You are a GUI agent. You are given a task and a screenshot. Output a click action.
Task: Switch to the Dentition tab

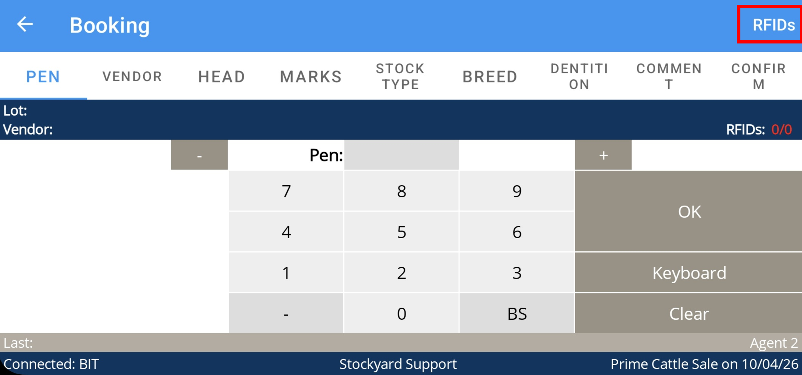click(579, 76)
